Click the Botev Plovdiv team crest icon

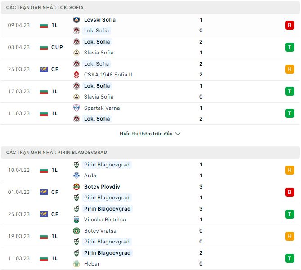(x=76, y=187)
